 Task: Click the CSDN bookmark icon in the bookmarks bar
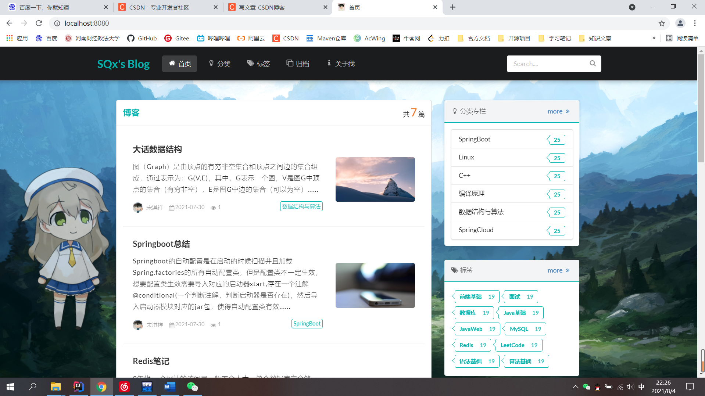coord(276,38)
